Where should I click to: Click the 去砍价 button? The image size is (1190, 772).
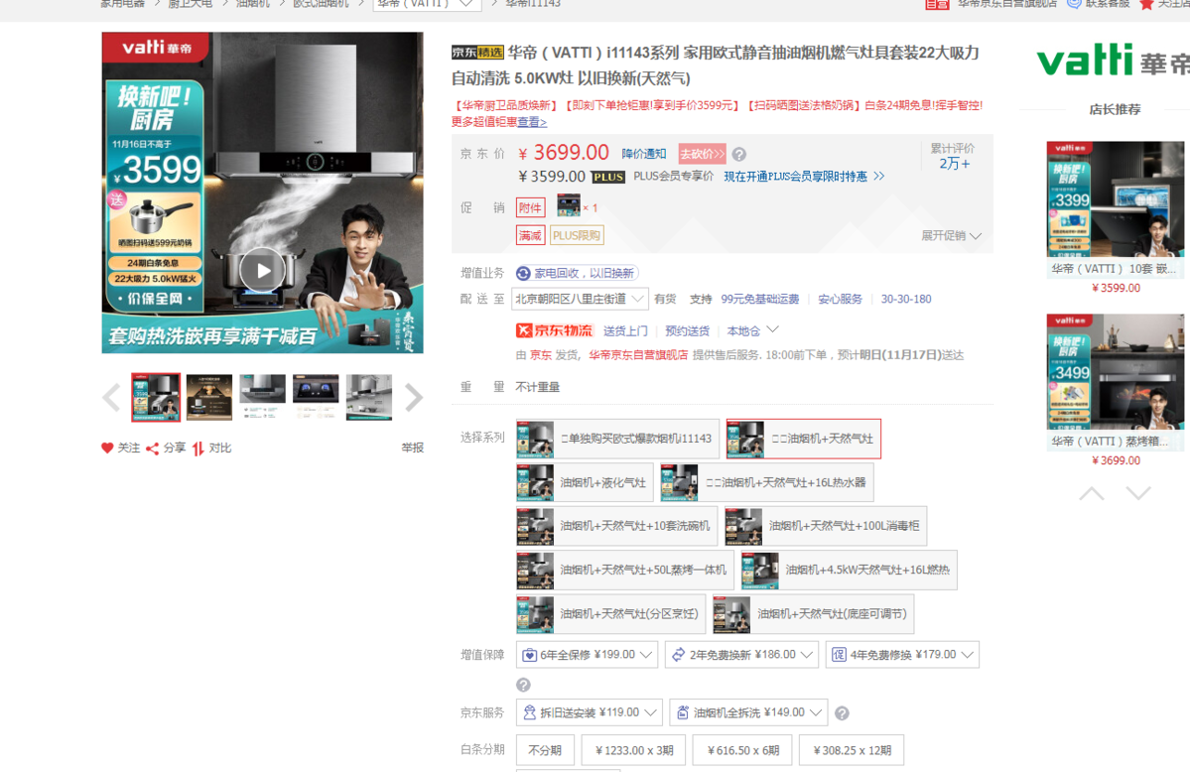(x=702, y=154)
